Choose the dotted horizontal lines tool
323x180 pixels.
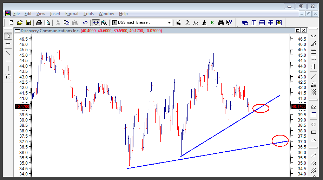(314, 59)
